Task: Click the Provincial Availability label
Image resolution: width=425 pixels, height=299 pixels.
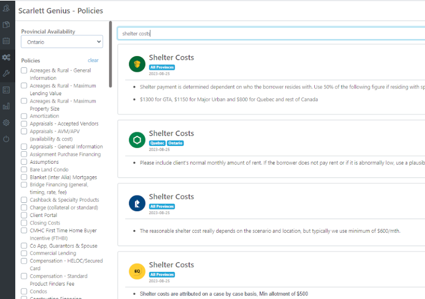Action: tap(48, 31)
